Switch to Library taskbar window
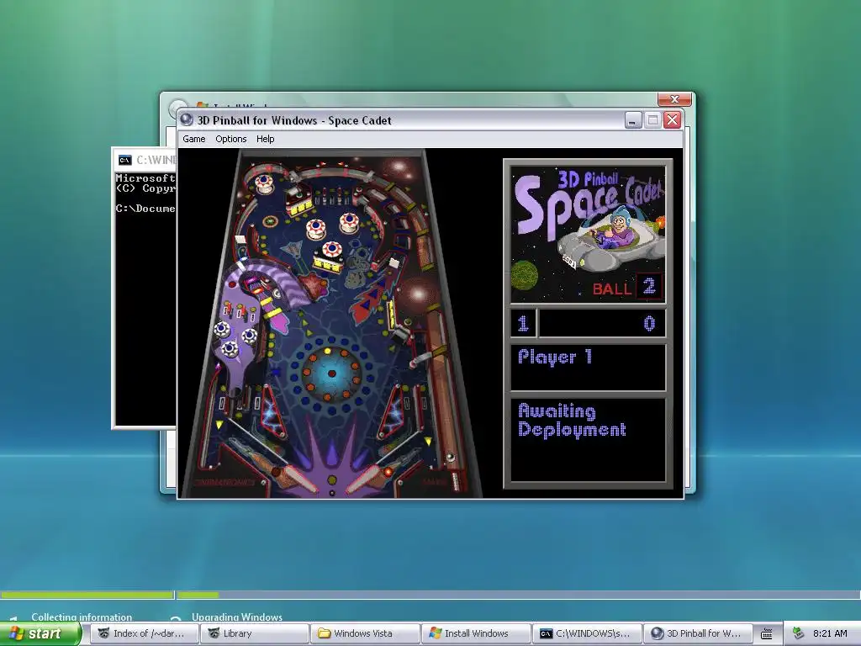861x646 pixels. coord(254,633)
